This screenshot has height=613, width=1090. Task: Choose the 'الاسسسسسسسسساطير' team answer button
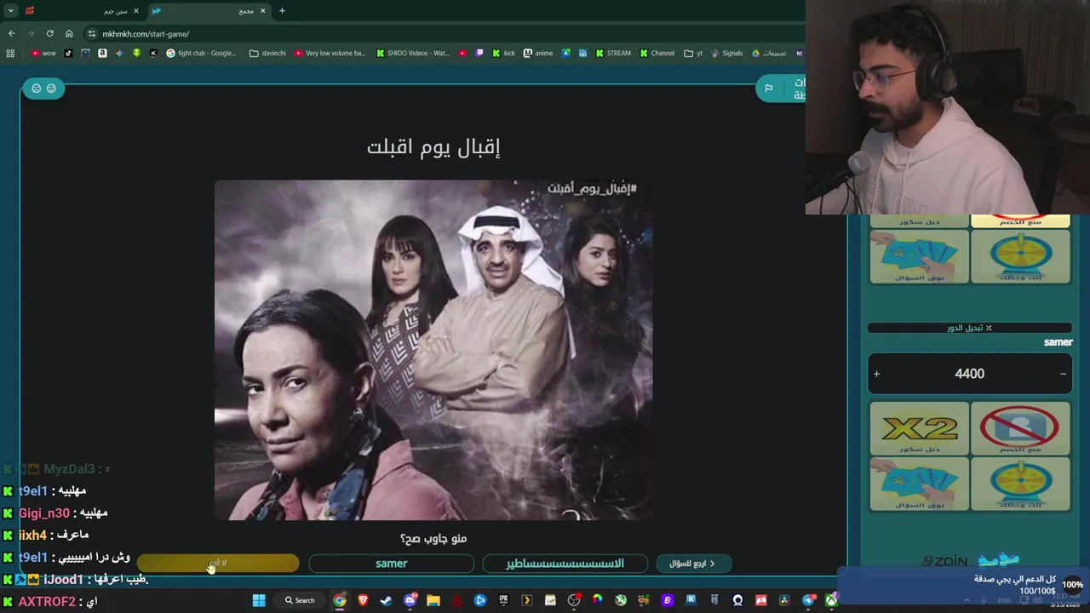[565, 564]
